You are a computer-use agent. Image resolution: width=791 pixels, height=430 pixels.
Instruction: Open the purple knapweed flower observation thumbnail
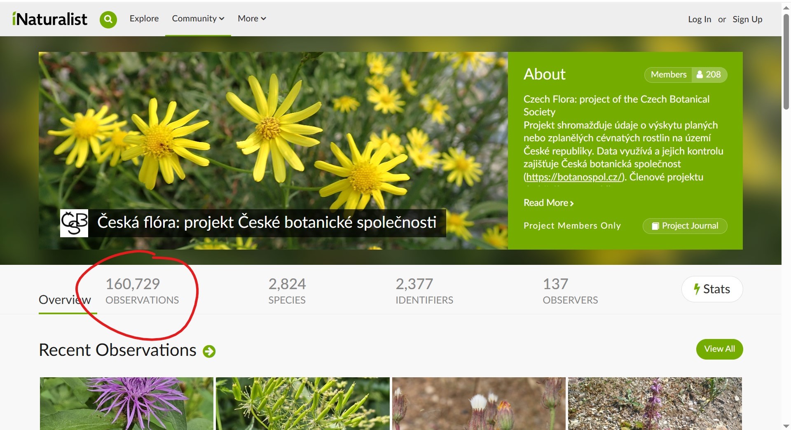(x=126, y=404)
